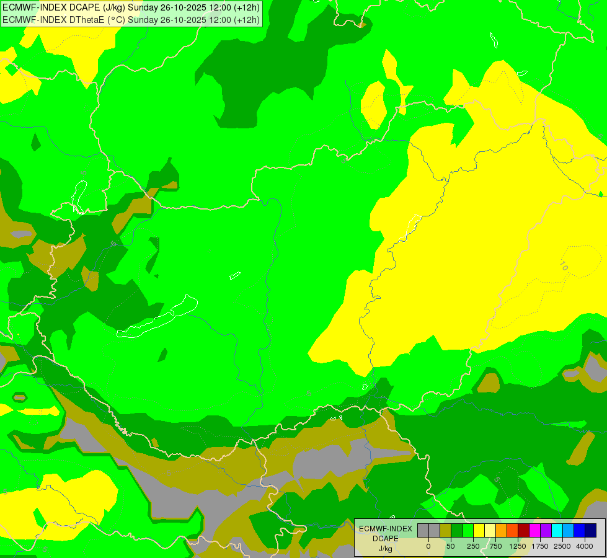Image resolution: width=607 pixels, height=558 pixels.
Task: Pick the orange legend swatch
Action: [x=502, y=531]
